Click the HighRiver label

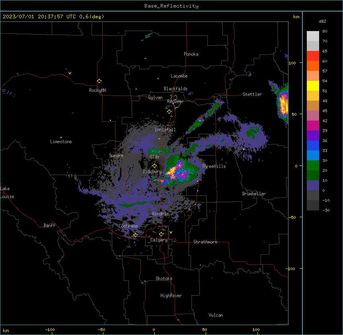[171, 296]
